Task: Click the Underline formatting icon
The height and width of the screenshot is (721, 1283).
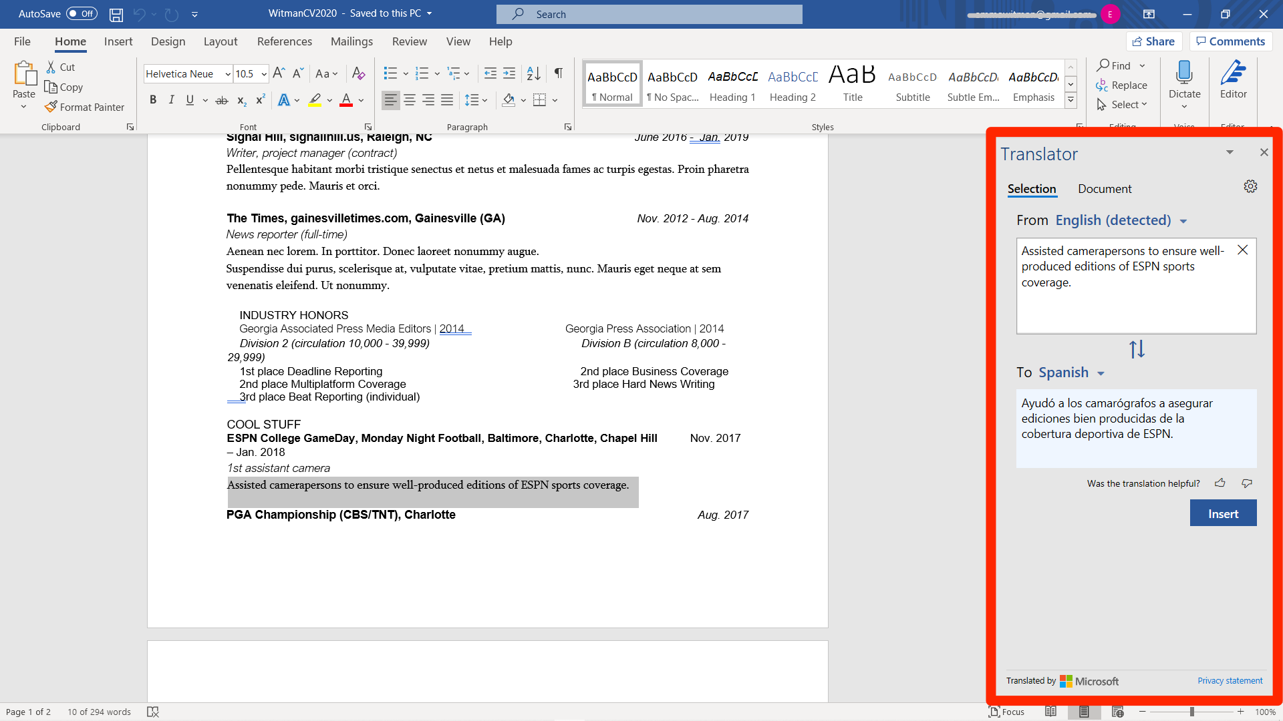Action: [190, 99]
